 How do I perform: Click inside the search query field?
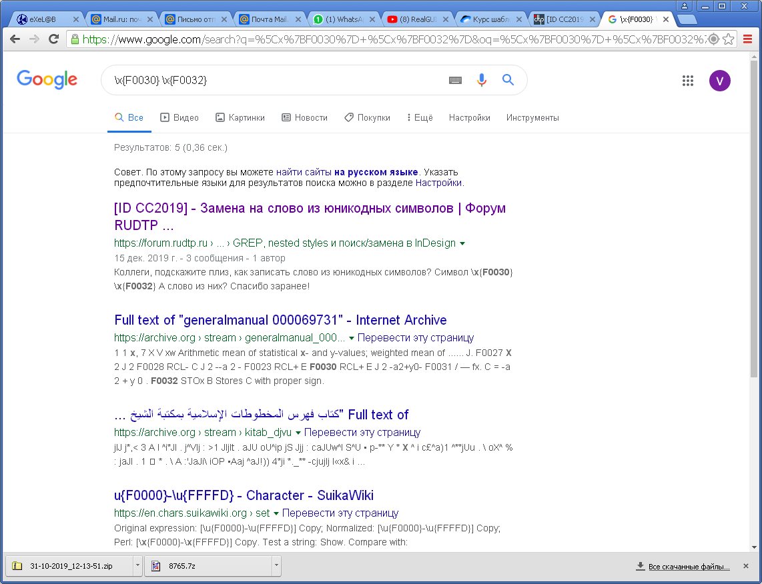tap(267, 80)
